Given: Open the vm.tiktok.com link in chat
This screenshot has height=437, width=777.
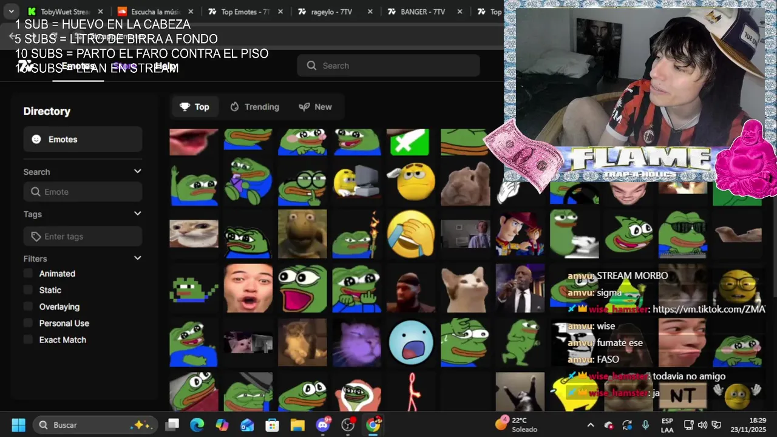Looking at the screenshot, I should pos(708,310).
